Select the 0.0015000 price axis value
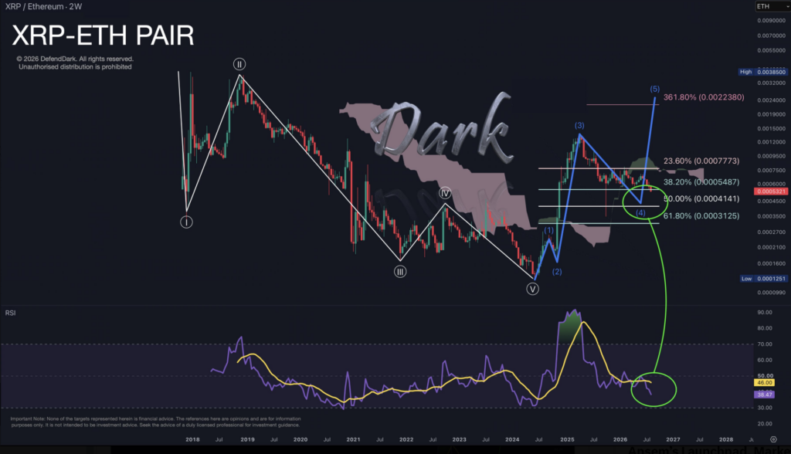791x454 pixels. click(772, 129)
